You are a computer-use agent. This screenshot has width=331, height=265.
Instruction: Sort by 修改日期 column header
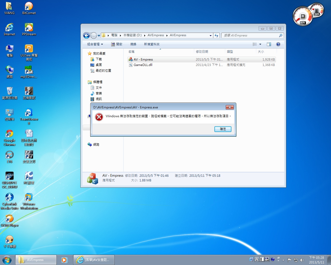(x=209, y=52)
